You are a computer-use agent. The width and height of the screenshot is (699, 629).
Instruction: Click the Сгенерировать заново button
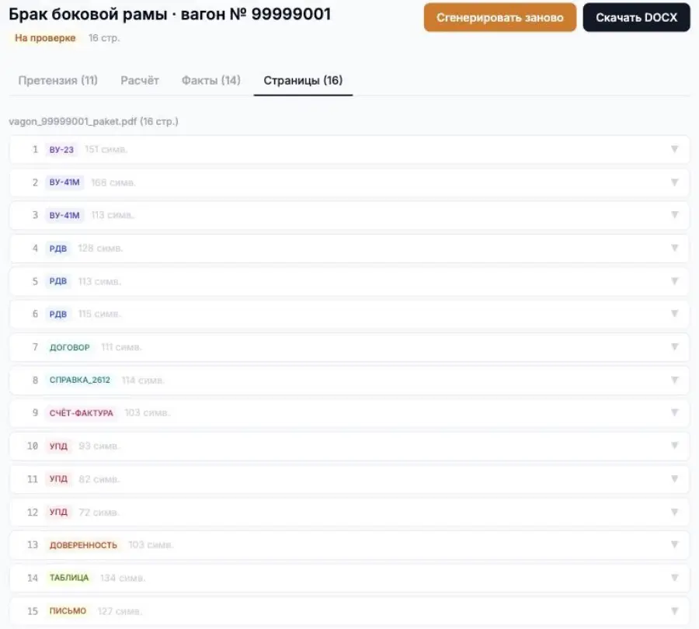499,17
